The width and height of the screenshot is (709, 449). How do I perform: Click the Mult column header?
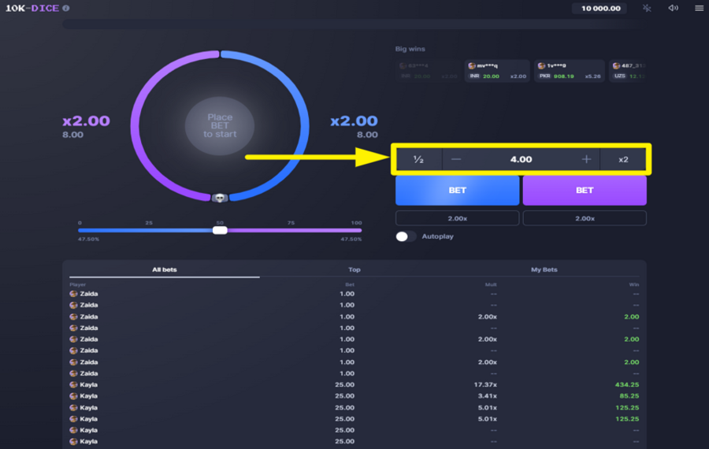491,284
